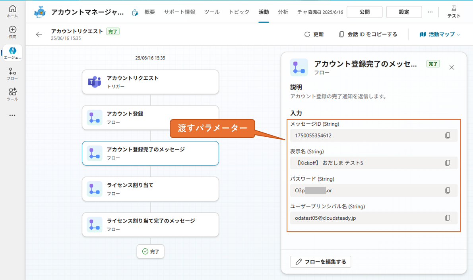Copy the ユーザープリンシパル名 value
Image resolution: width=473 pixels, height=280 pixels.
tap(448, 218)
